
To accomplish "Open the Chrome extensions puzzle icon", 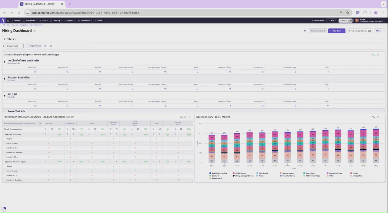I will coord(365,13).
